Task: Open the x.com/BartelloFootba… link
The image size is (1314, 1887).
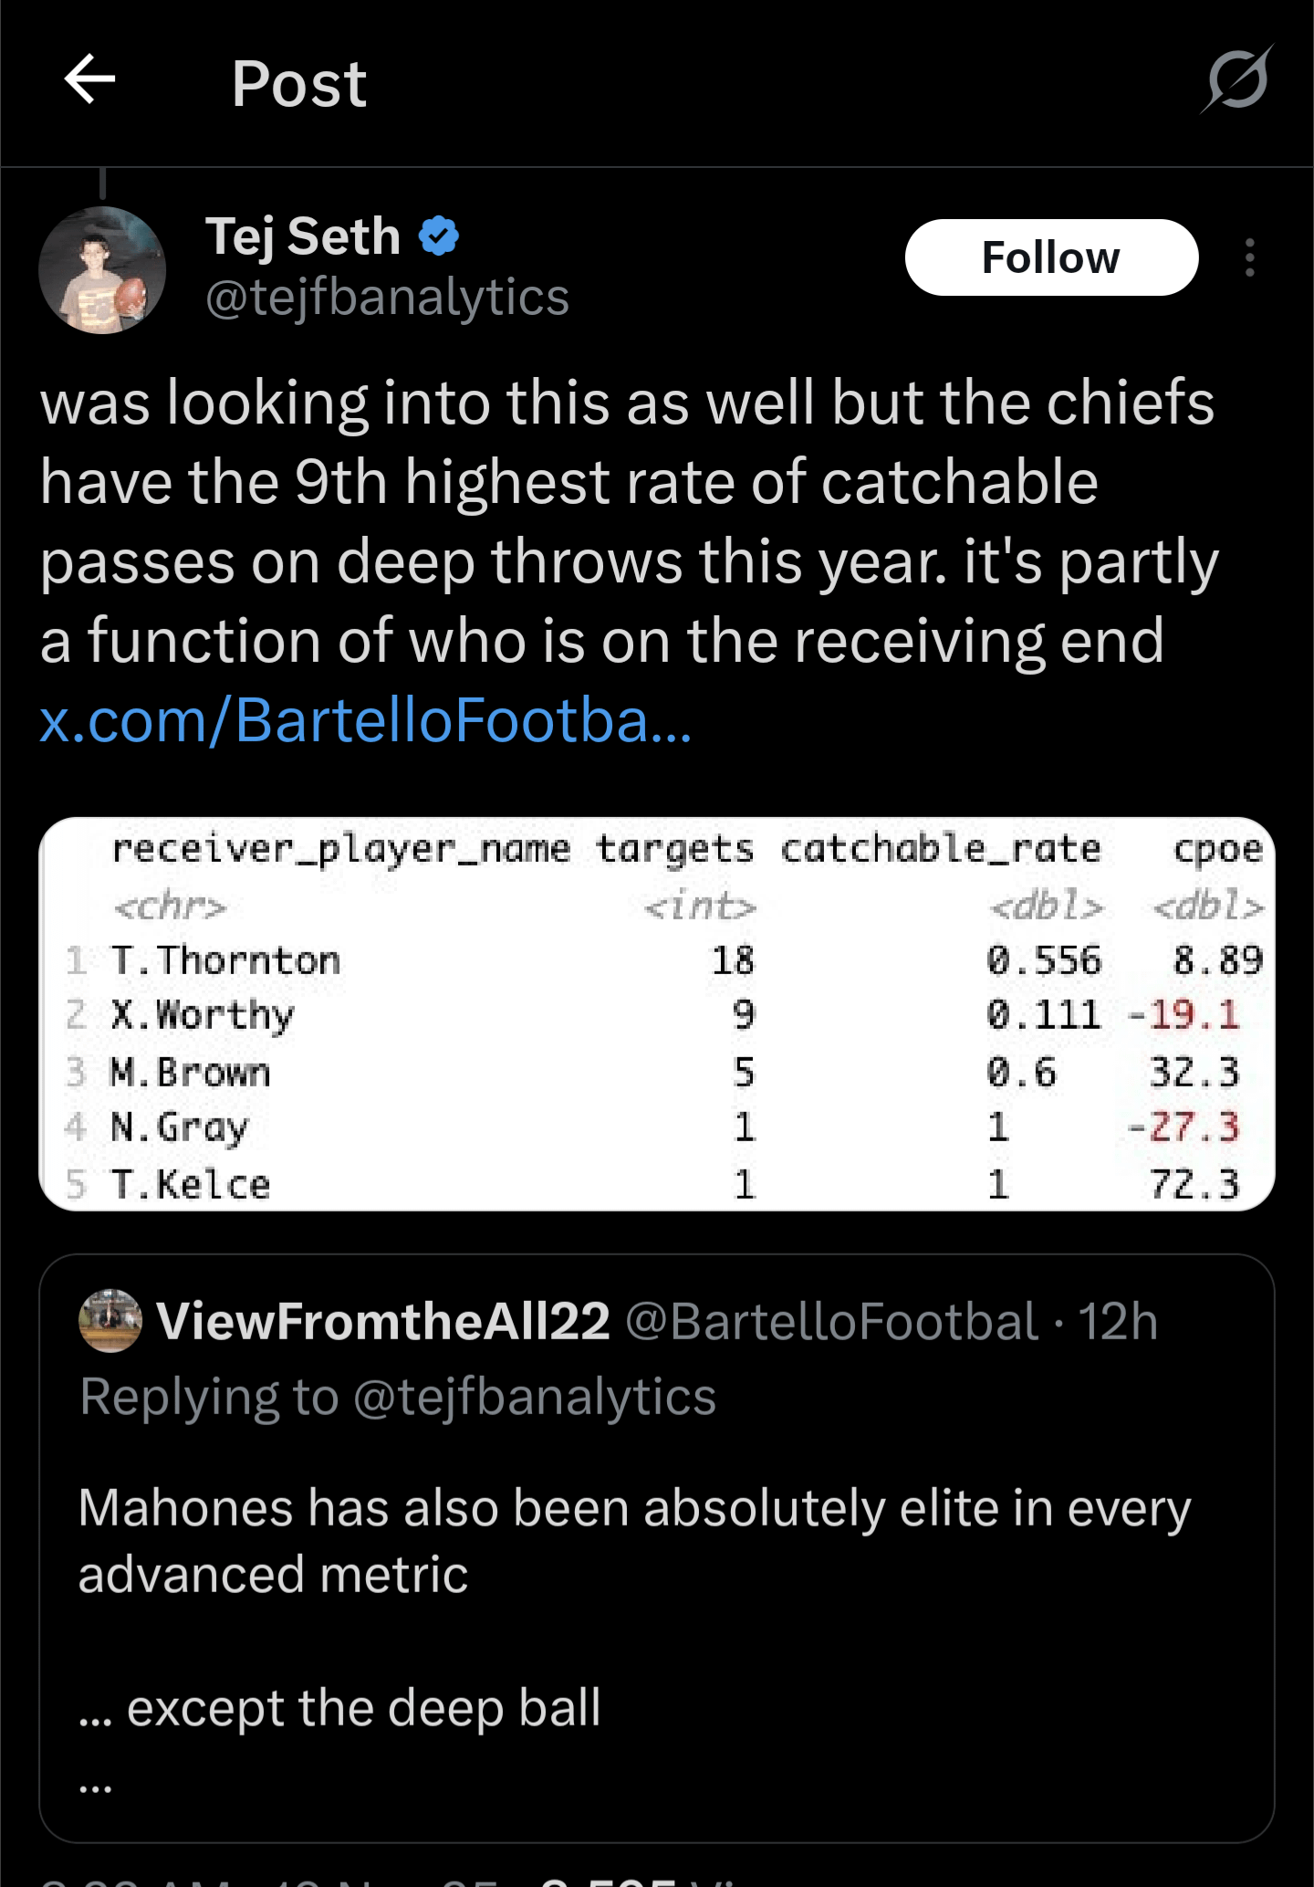Action: point(366,720)
